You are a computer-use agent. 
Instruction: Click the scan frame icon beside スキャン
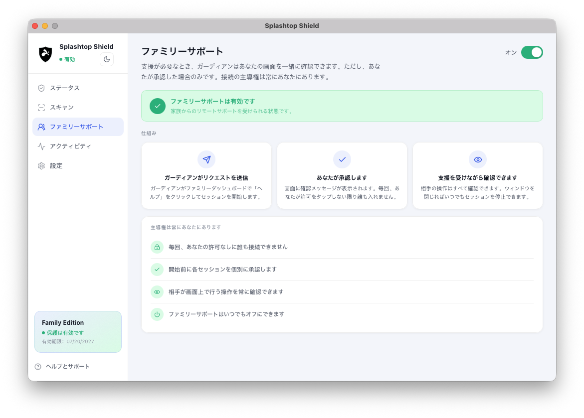point(41,108)
